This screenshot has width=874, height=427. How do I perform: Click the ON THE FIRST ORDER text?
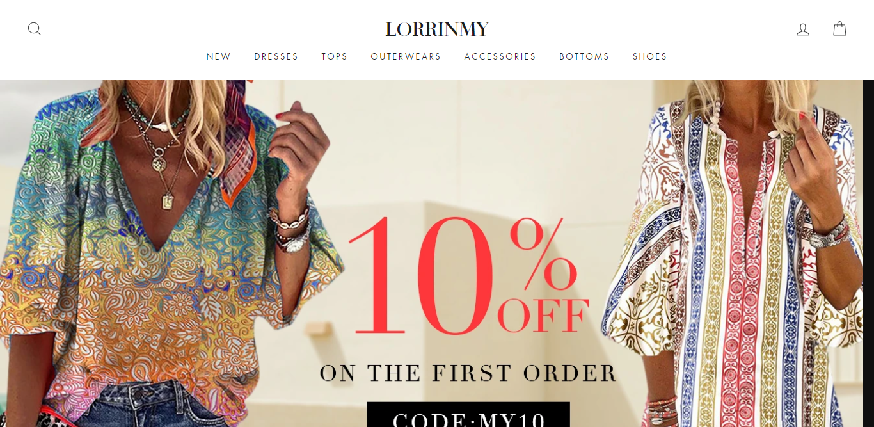[468, 373]
